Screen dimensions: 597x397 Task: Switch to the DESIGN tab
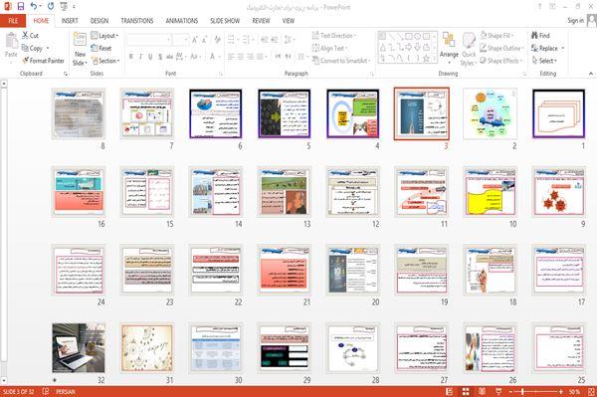99,21
